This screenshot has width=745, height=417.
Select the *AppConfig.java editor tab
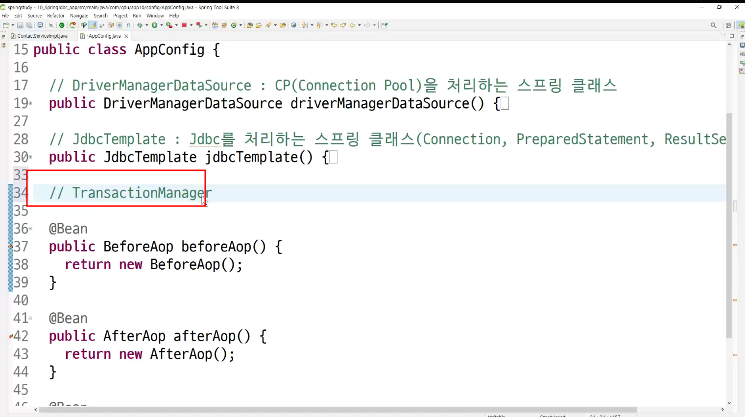[x=103, y=36]
